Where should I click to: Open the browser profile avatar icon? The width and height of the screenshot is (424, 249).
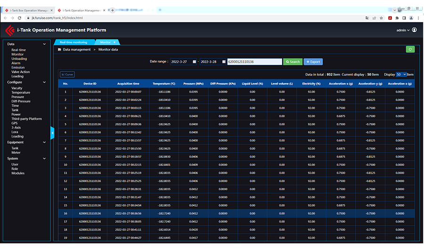point(411,18)
